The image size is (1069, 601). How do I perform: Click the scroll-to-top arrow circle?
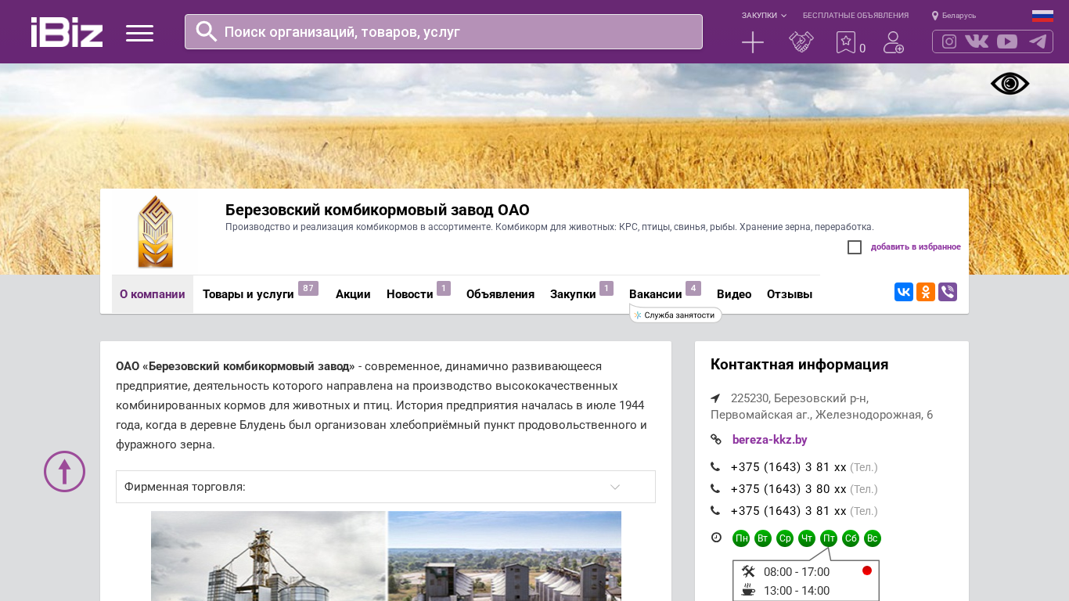tap(64, 471)
